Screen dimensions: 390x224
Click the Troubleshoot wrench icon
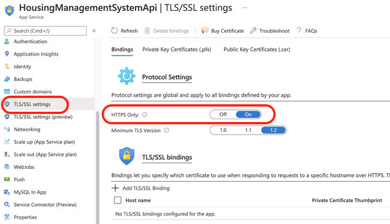[x=253, y=30]
